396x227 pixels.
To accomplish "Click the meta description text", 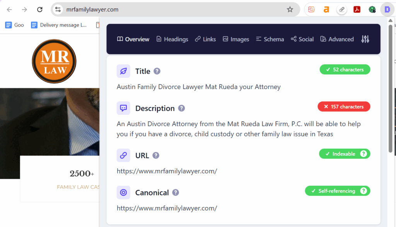I will coord(239,129).
